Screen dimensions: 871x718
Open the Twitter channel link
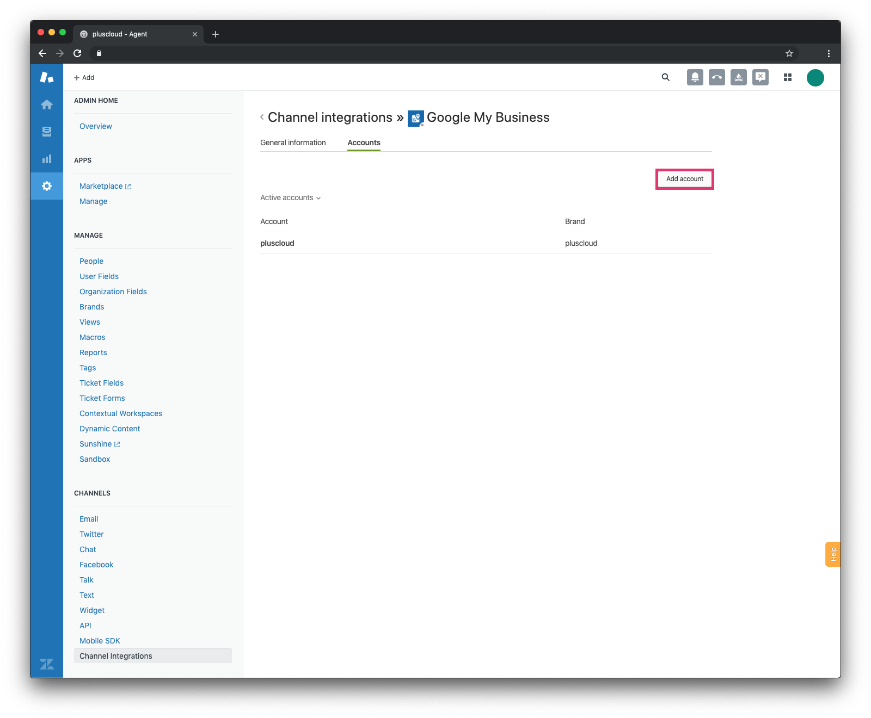[x=91, y=534]
